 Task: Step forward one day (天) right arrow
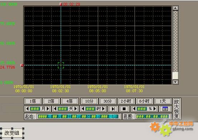(x=76, y=109)
